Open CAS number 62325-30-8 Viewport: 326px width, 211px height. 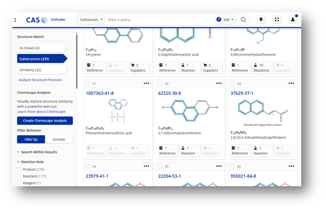169,93
